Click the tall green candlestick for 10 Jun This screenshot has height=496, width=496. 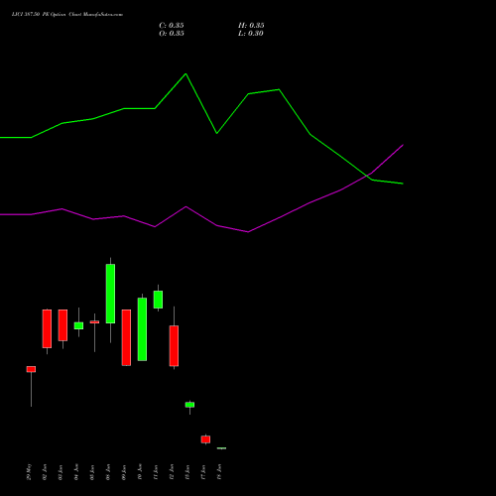pyautogui.click(x=142, y=329)
